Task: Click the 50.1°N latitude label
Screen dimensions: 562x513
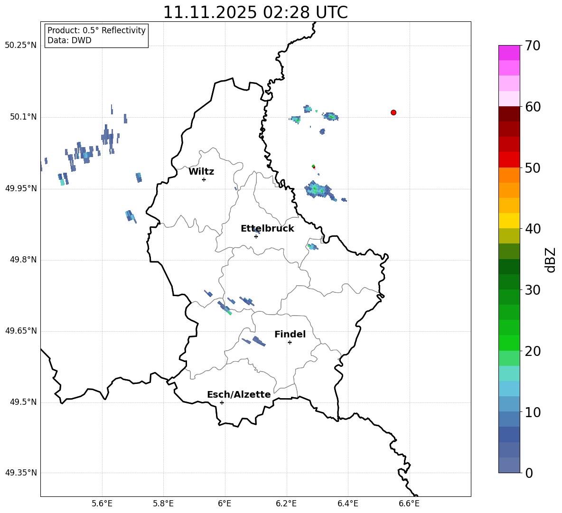Action: (23, 117)
